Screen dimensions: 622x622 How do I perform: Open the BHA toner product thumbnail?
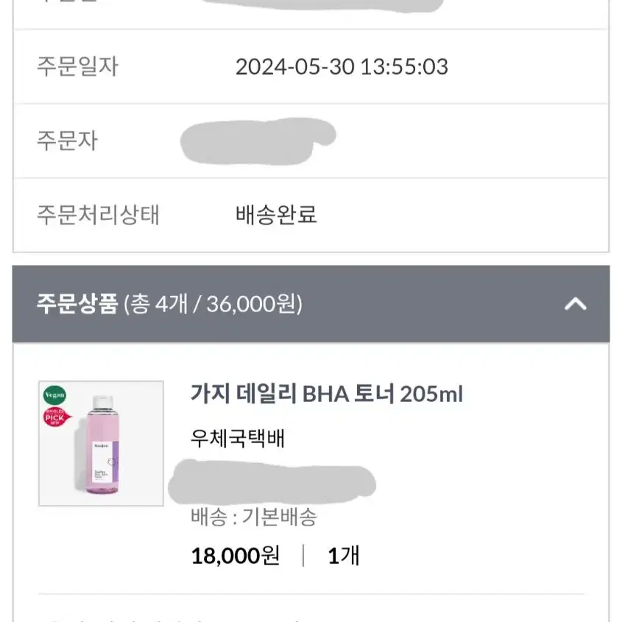click(x=101, y=443)
